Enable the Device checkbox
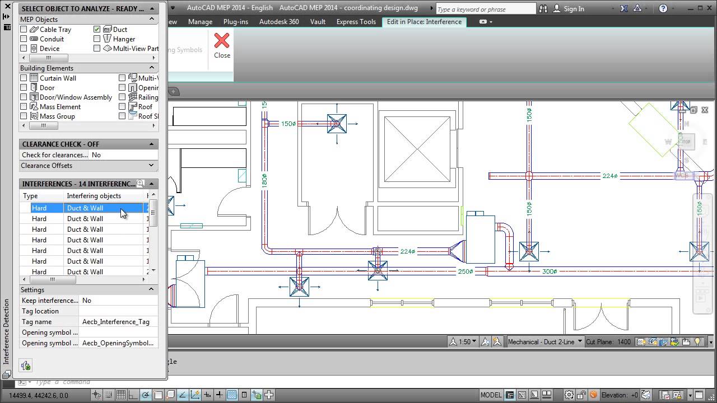Screen dimensions: 717x403 (x=24, y=48)
